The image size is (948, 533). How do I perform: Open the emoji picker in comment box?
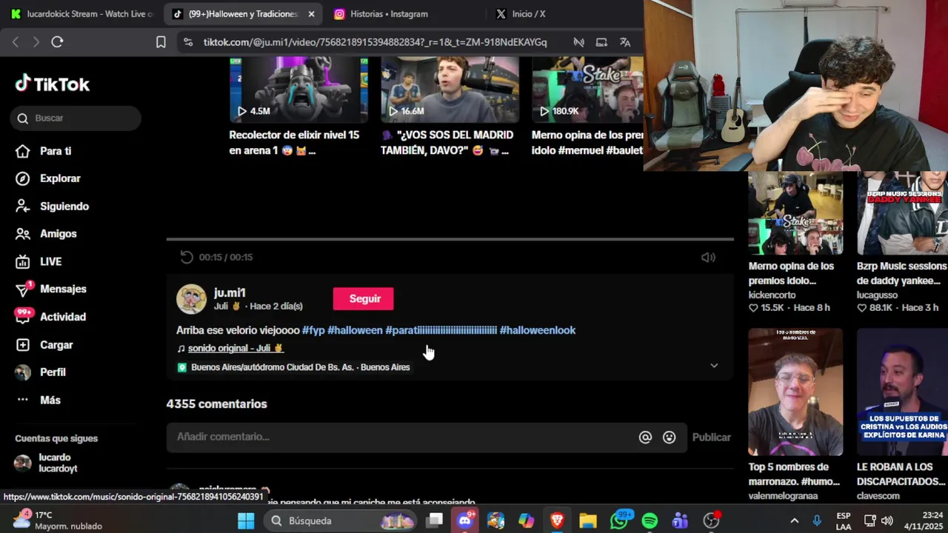[670, 438]
